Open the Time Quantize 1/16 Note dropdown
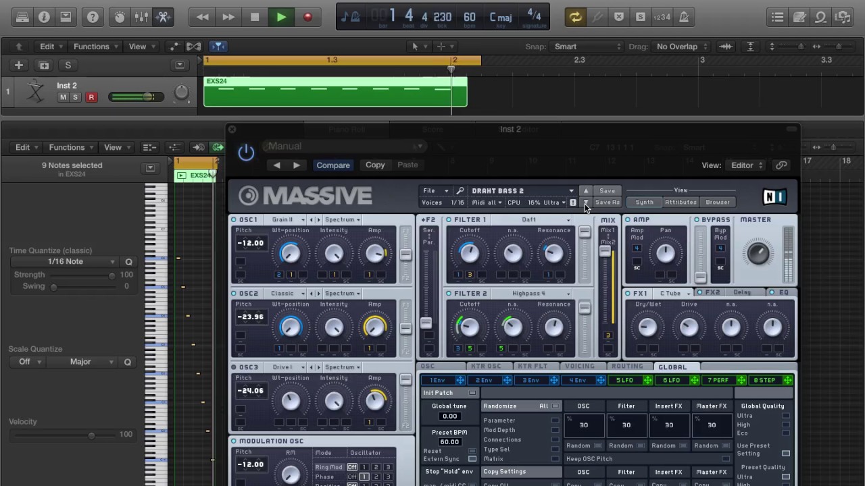This screenshot has height=486, width=865. 66,262
